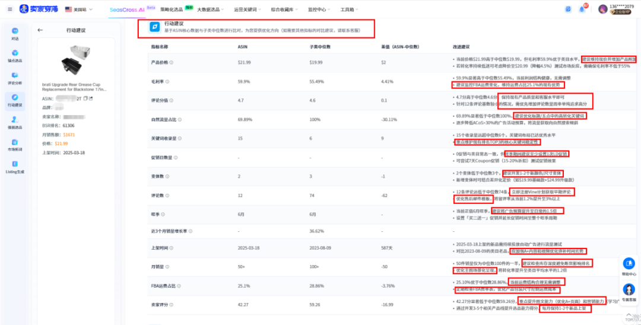Show info for 促销日数量
The height and width of the screenshot is (325, 641).
tap(176, 157)
